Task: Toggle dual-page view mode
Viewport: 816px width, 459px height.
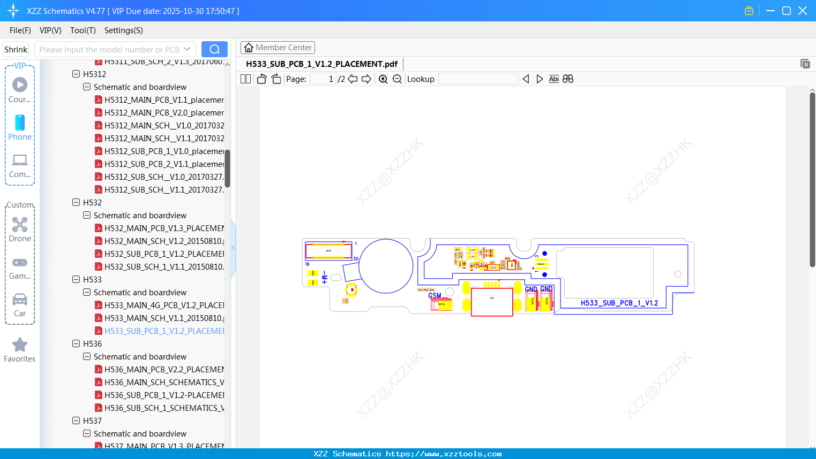Action: (245, 79)
